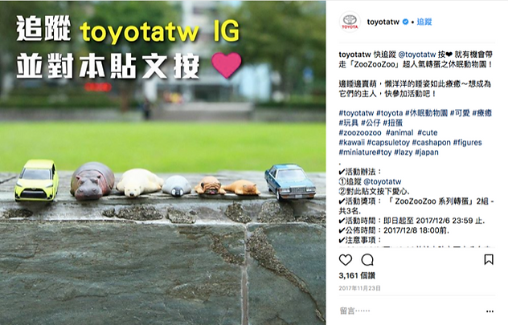Viewport: 508px width, 325px height.
Task: Follow toyotatw with the 追蹤 link
Action: click(x=424, y=22)
